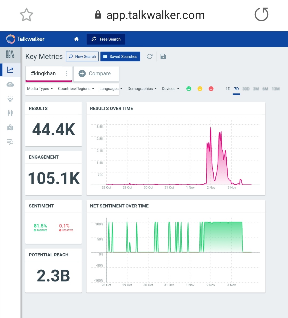Expand the Languages dropdown filter

[x=111, y=89]
